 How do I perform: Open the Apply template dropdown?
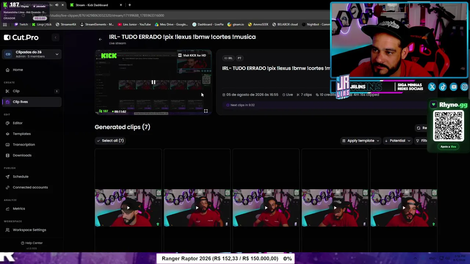pyautogui.click(x=361, y=140)
